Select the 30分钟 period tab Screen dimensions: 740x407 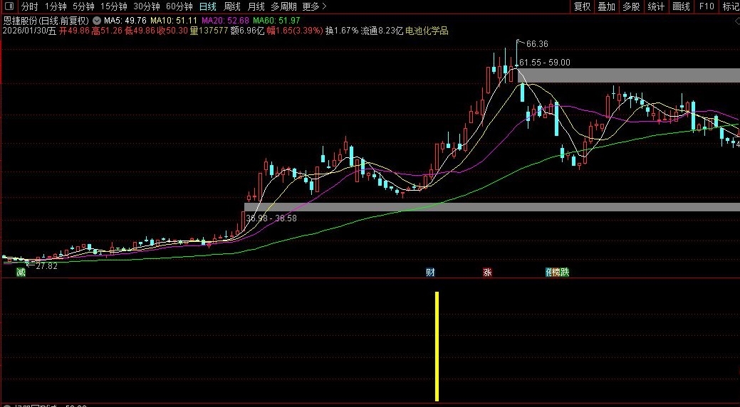146,6
